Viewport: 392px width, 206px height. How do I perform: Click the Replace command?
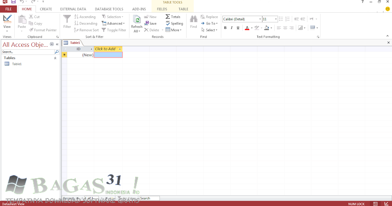coord(209,17)
